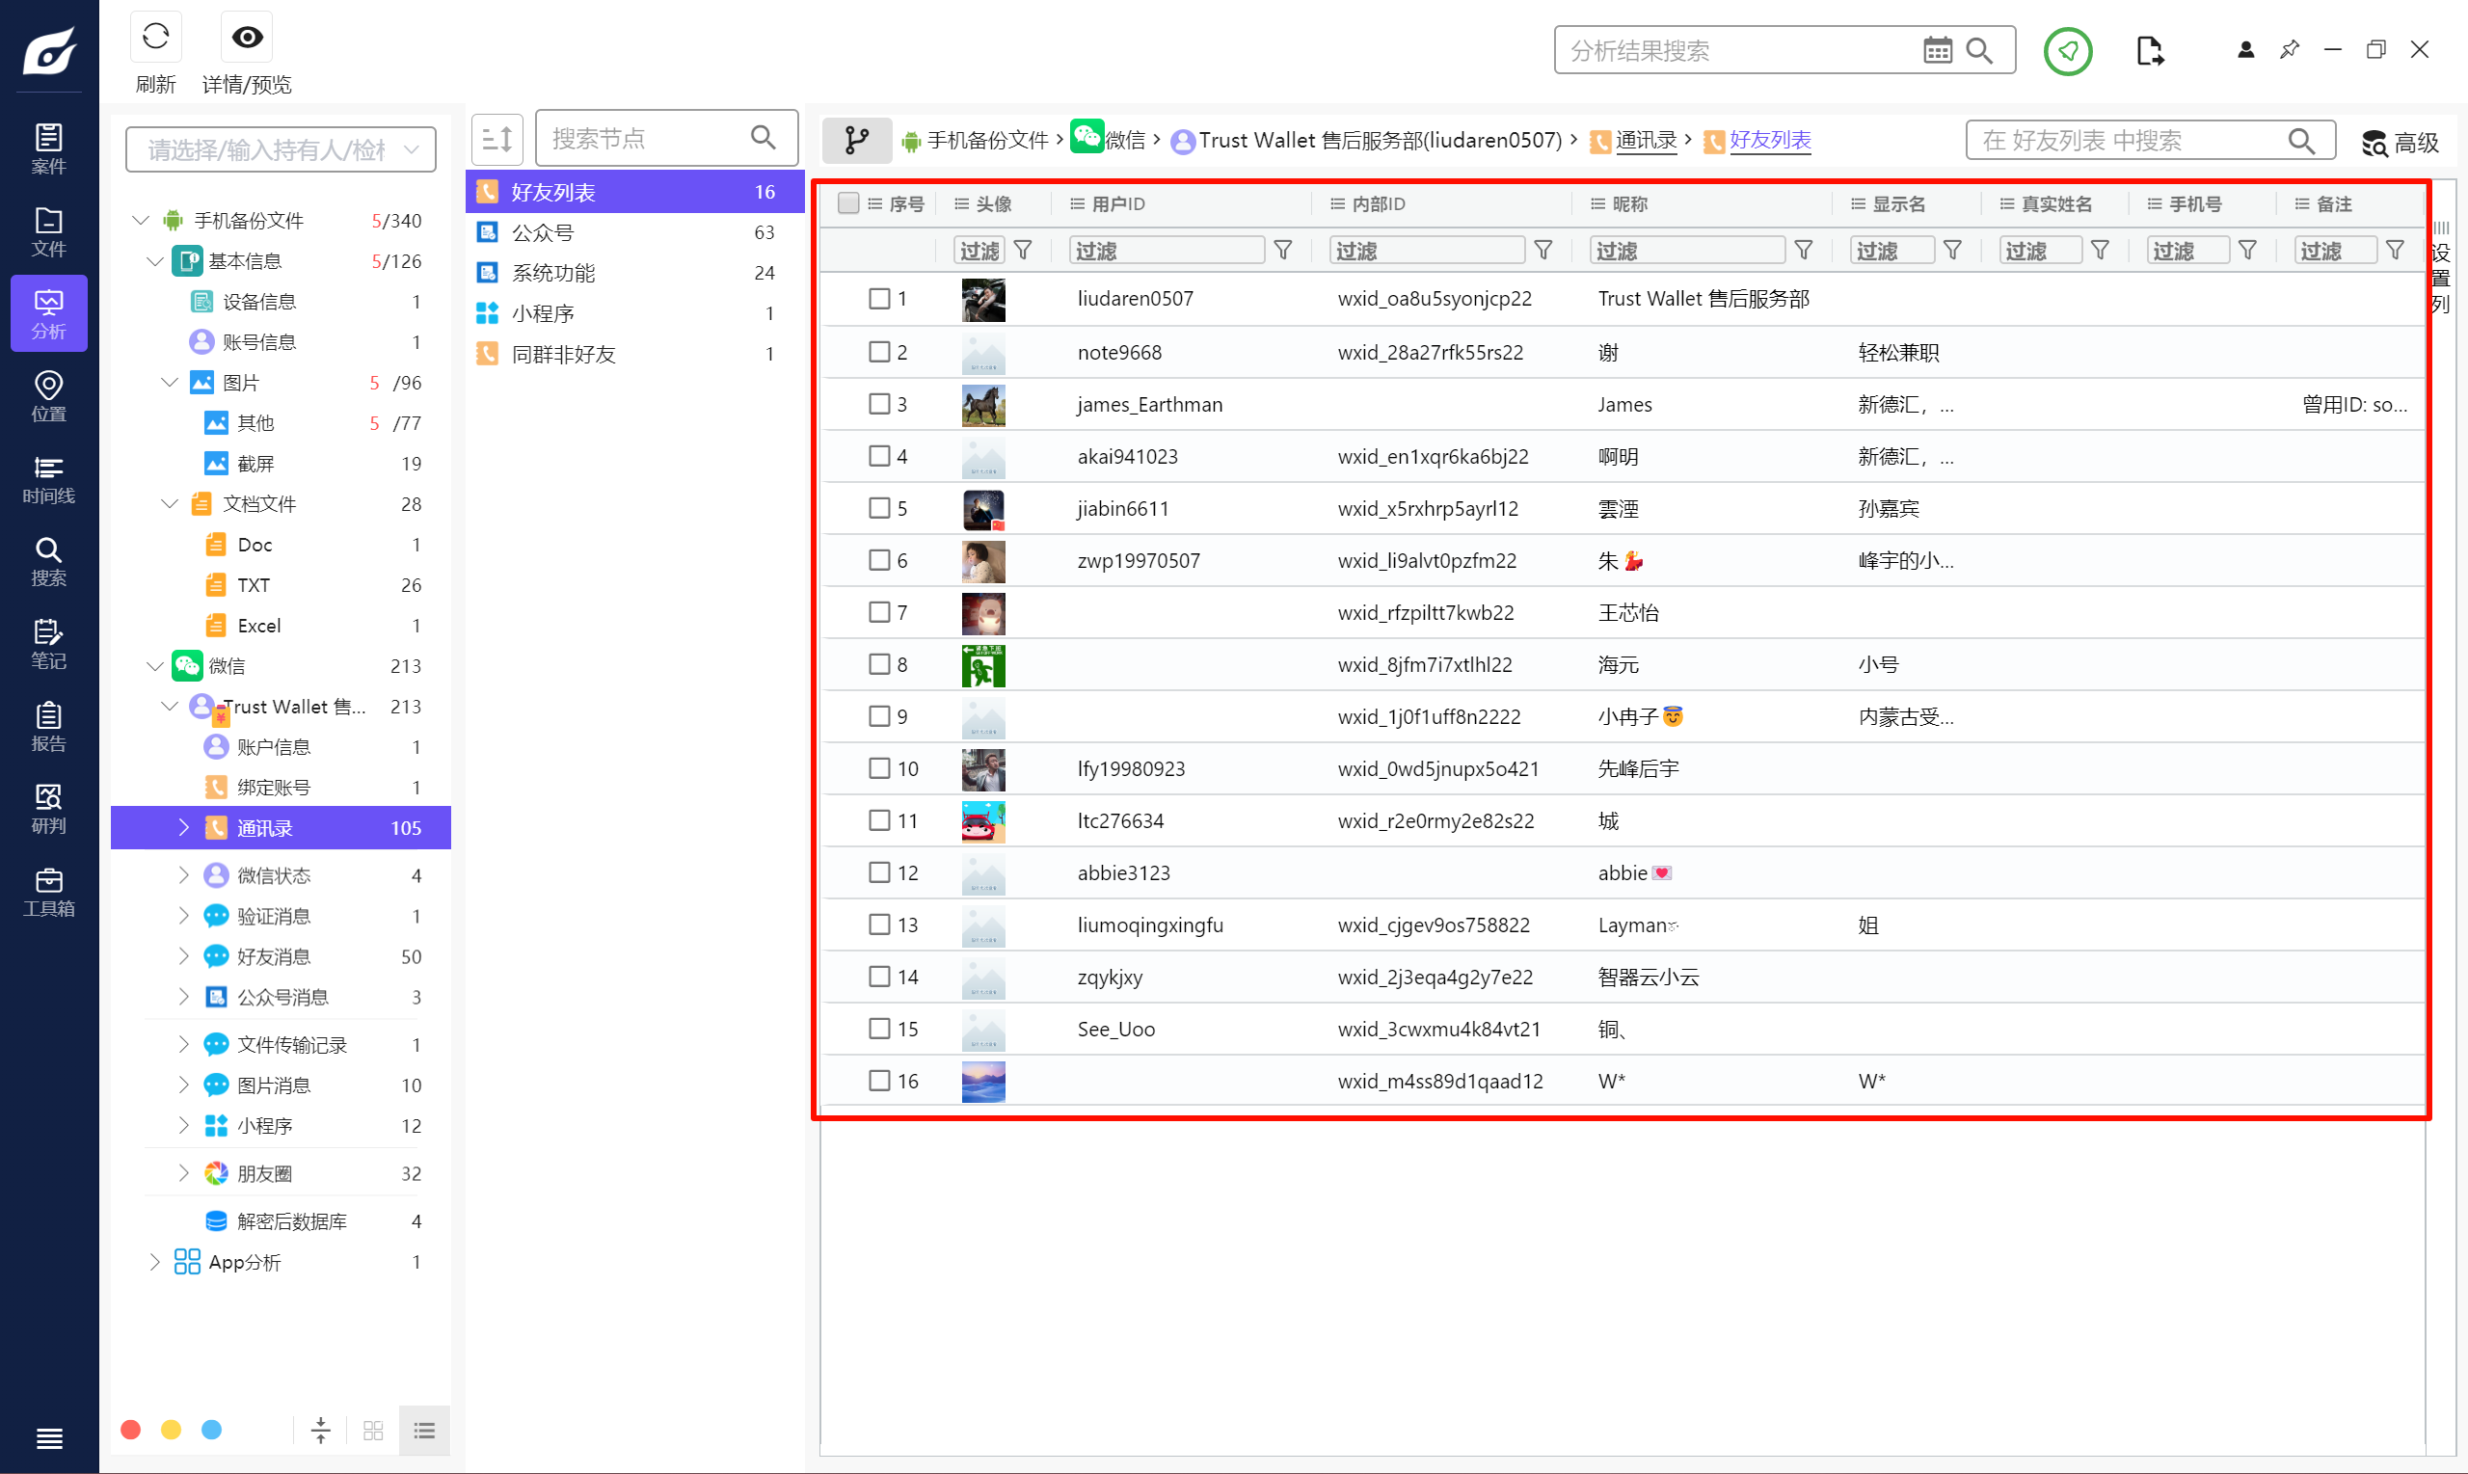Select 小程序 in node list

pos(634,313)
